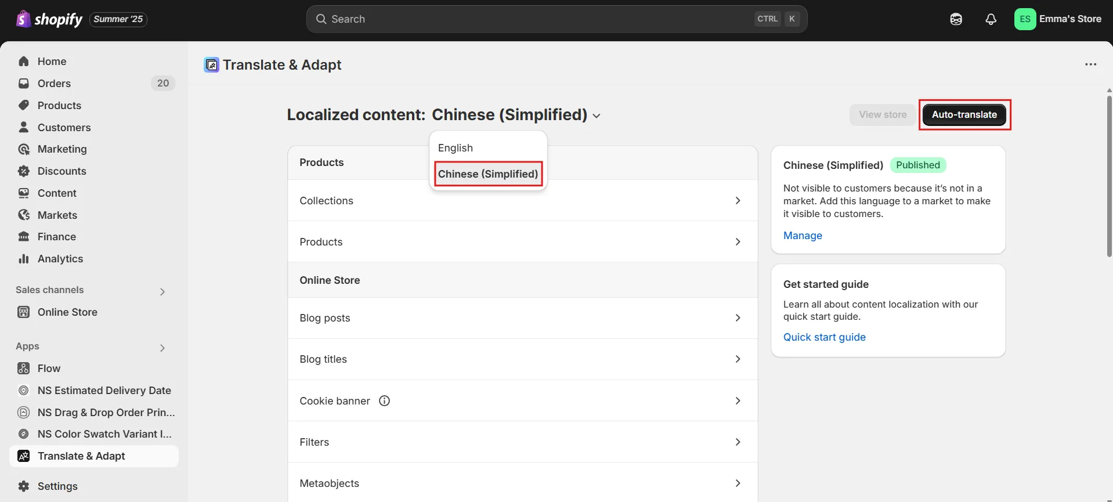The height and width of the screenshot is (502, 1113).
Task: Open Metaobjects row chevron
Action: pyautogui.click(x=738, y=483)
